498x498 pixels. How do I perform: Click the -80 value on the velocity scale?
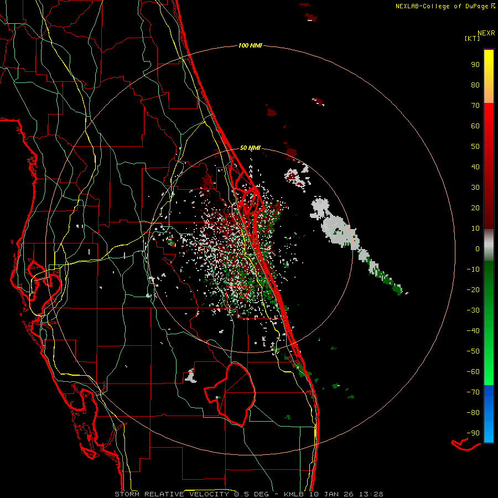click(473, 413)
